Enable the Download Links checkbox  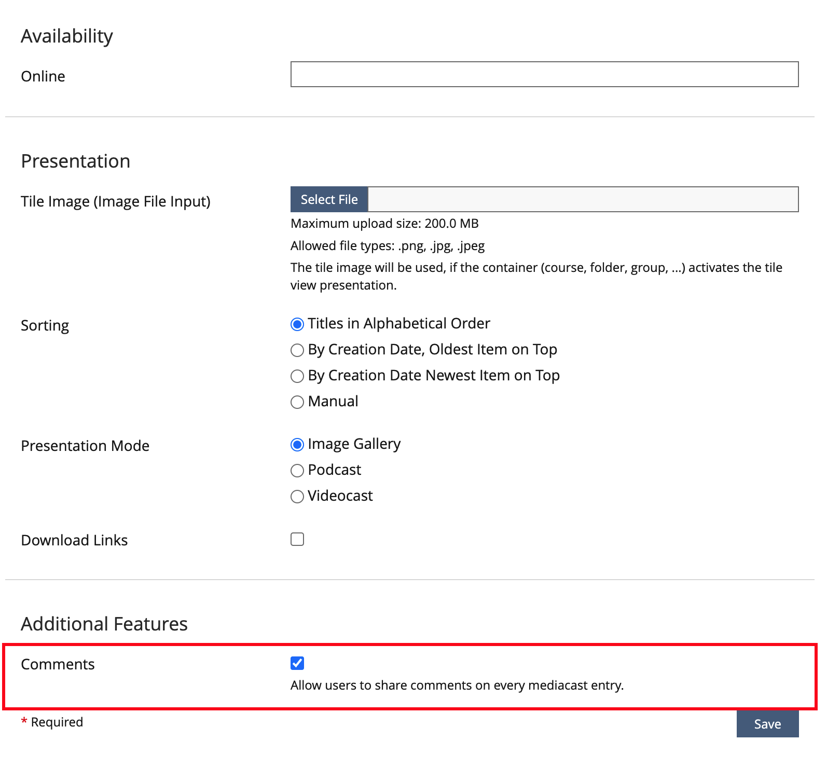click(x=297, y=539)
